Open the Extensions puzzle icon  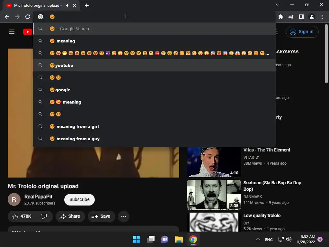pos(280,17)
